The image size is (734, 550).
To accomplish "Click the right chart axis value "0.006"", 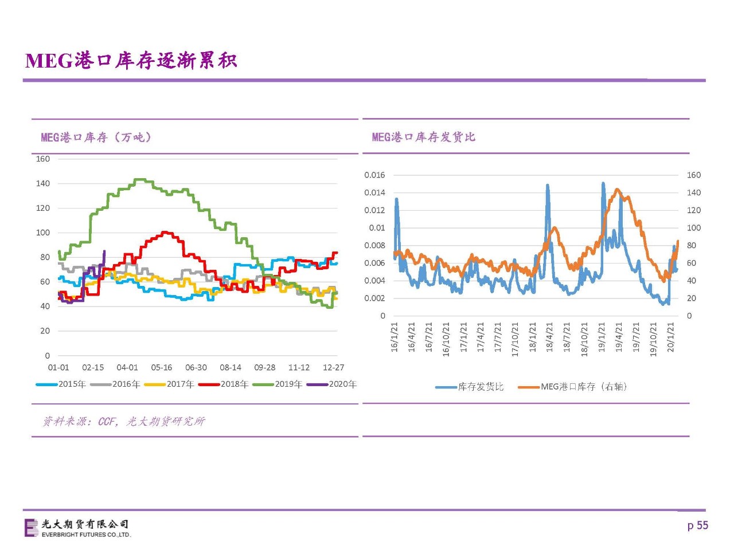I will (374, 263).
